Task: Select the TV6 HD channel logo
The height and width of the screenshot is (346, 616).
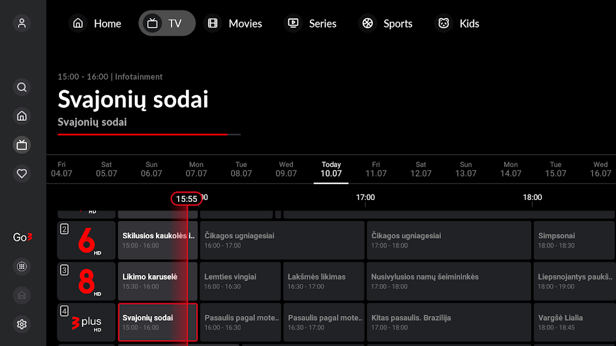Action: click(87, 240)
